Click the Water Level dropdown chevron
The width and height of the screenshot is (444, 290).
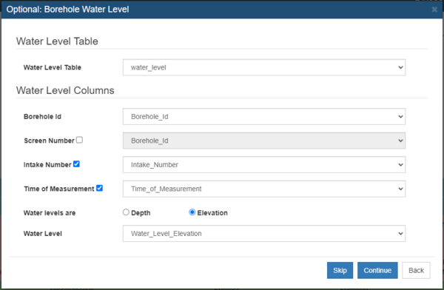tap(400, 233)
